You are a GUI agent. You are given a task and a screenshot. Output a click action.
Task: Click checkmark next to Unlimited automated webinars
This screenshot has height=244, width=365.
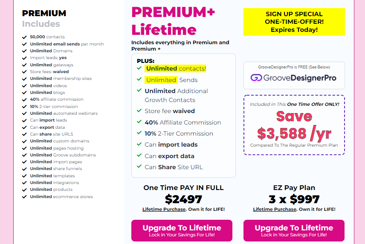24,113
